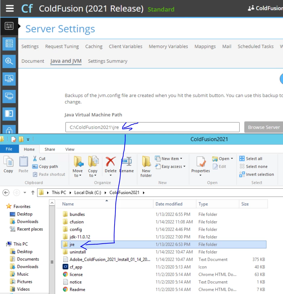Click the ColdFusion users icon in header
Viewport: 283px width, 294px height.
[251, 8]
